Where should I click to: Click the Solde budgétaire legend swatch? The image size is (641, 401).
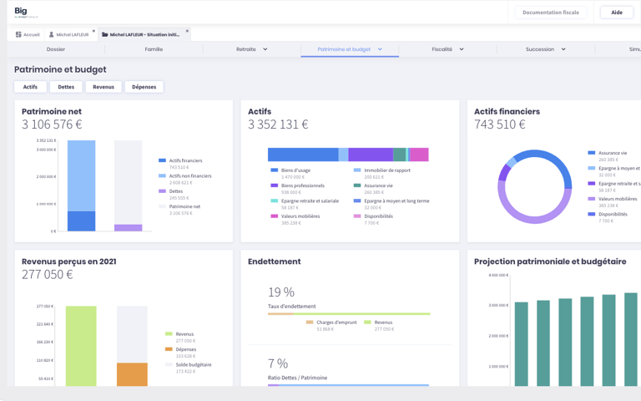click(x=169, y=364)
